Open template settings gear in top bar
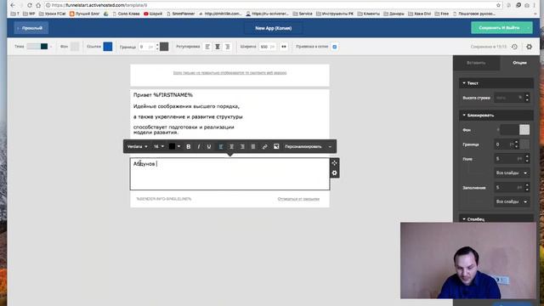Viewport: 544px width, 306px height. point(529,47)
